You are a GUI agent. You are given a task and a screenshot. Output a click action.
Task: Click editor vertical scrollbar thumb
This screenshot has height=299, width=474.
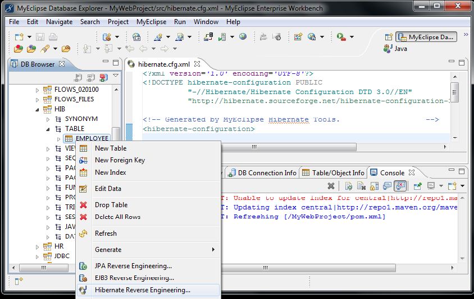pyautogui.click(x=455, y=92)
